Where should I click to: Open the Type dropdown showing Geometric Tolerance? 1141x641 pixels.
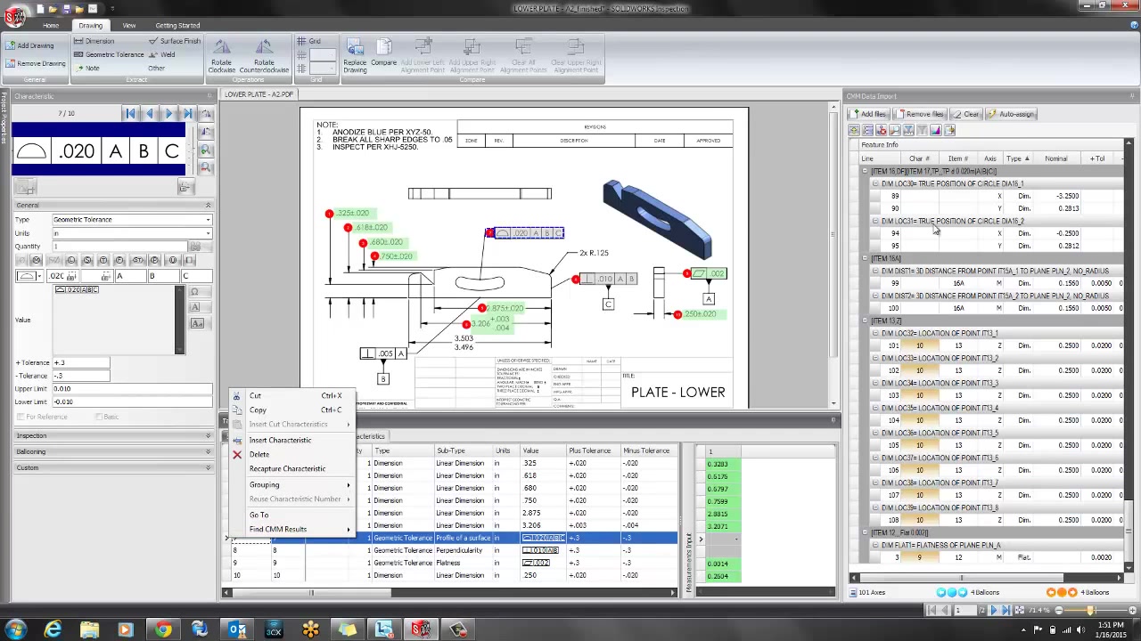coord(207,219)
